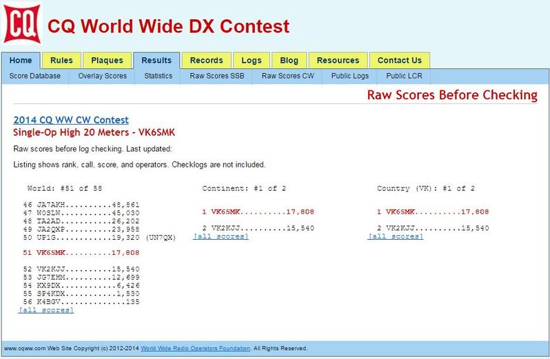The width and height of the screenshot is (550, 359).
Task: Go to Score Database submenu
Action: (34, 76)
